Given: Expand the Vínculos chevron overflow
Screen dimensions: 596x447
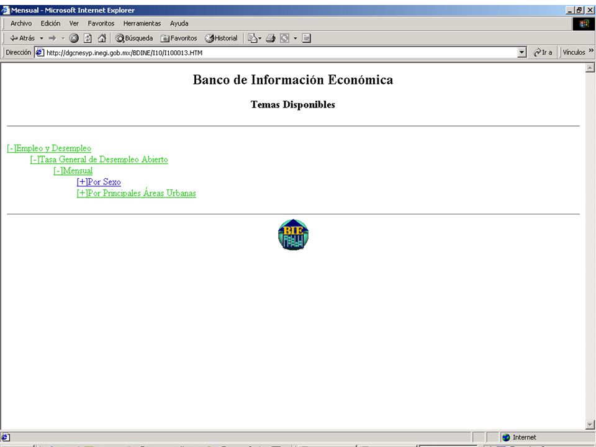Looking at the screenshot, I should pyautogui.click(x=591, y=50).
